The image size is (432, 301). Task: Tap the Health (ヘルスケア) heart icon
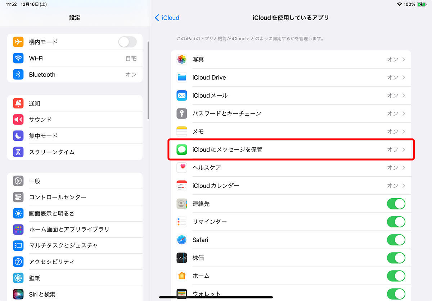pos(182,168)
